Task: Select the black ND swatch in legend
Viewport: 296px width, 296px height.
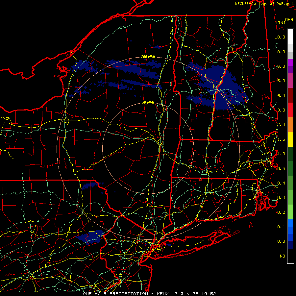Action: pos(290,256)
